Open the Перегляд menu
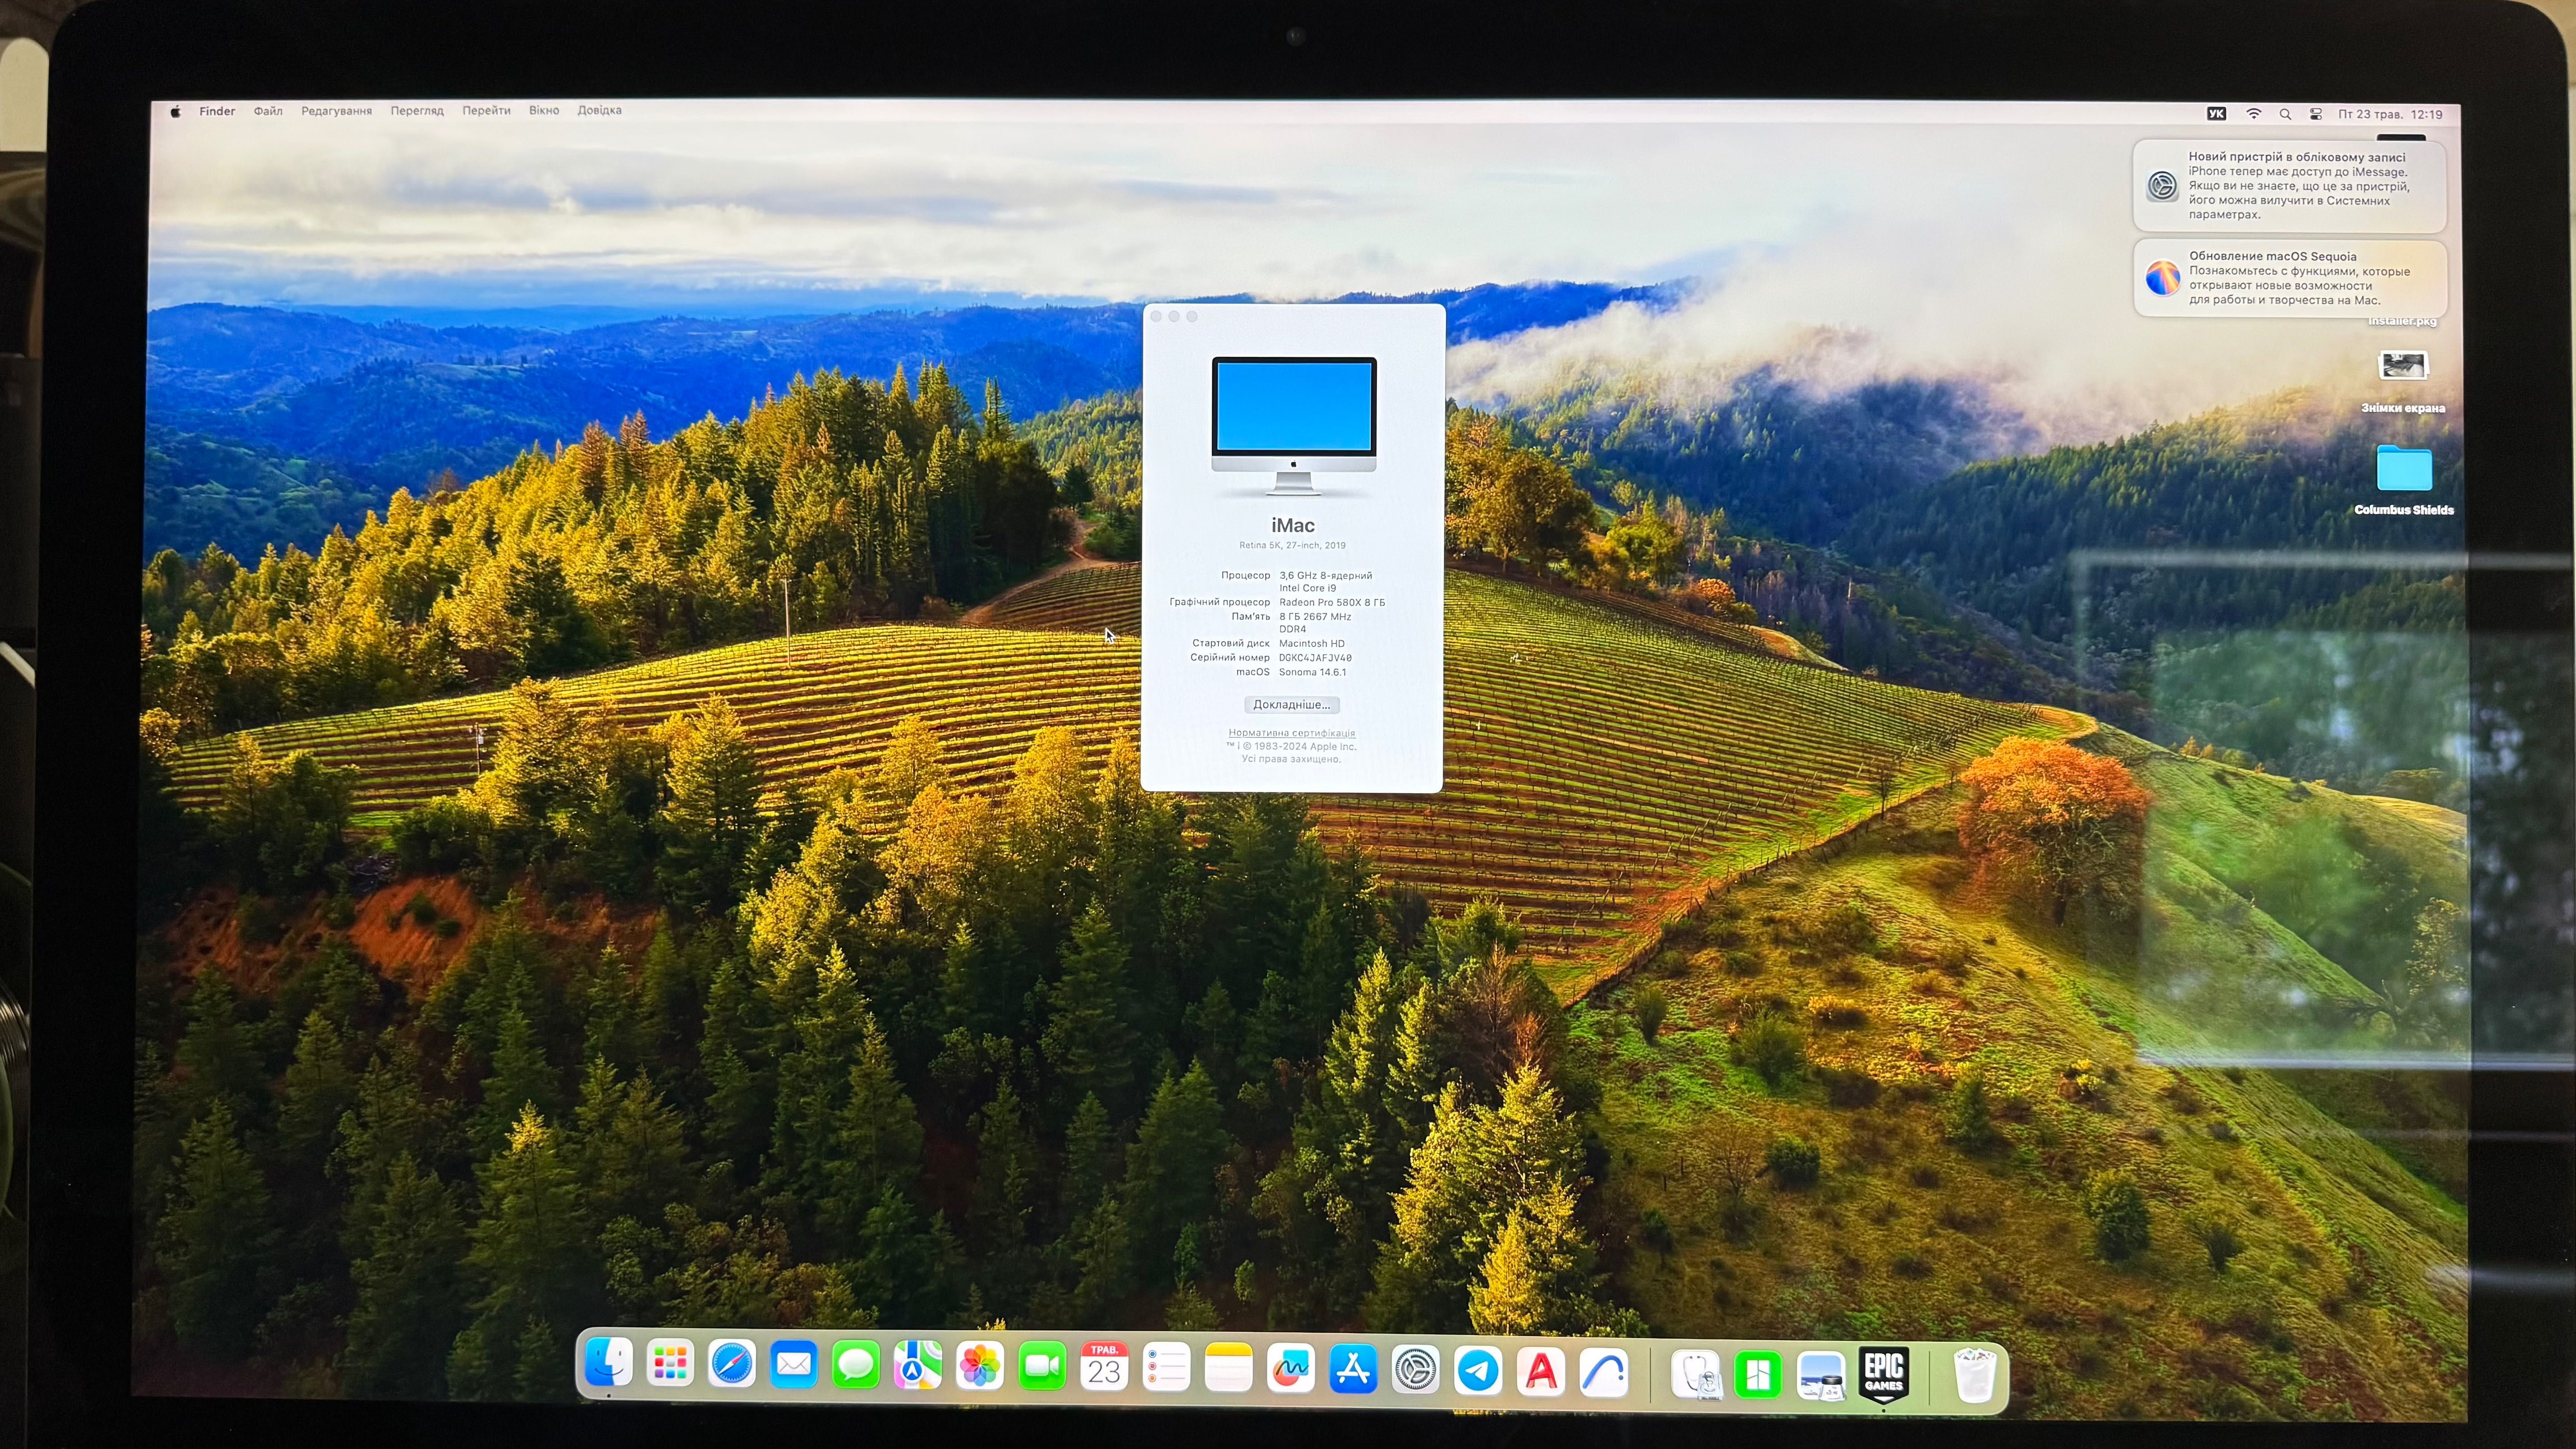Screen dimensions: 2576x1449 click(x=417, y=111)
